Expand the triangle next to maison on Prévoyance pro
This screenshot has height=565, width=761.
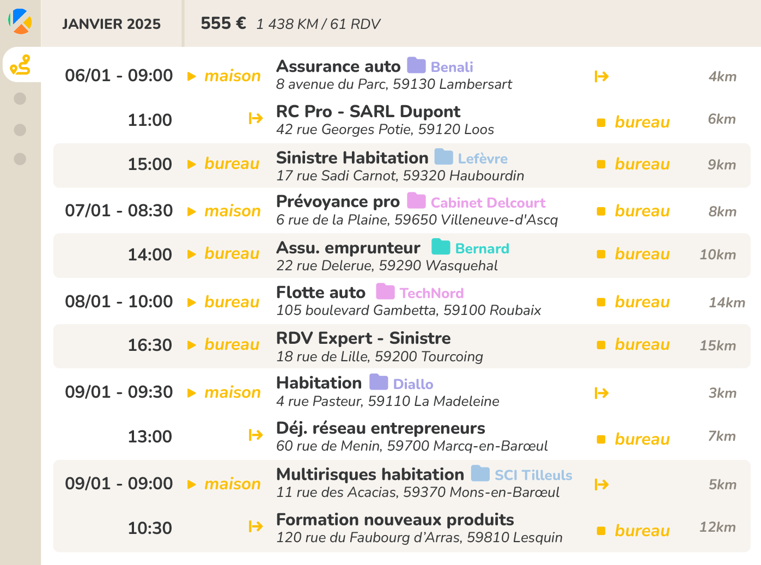click(x=191, y=211)
